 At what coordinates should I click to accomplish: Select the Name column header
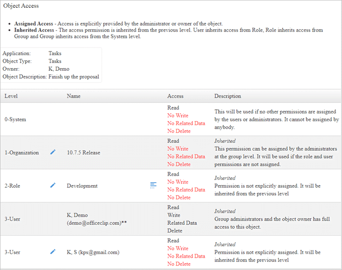tap(74, 96)
